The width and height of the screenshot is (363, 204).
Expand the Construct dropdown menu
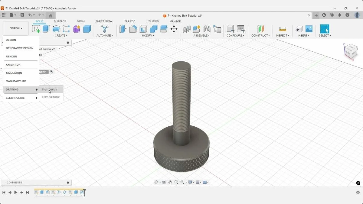(x=260, y=36)
